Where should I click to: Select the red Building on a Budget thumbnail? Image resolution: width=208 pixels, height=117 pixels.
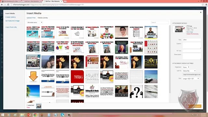pyautogui.click(x=77, y=77)
